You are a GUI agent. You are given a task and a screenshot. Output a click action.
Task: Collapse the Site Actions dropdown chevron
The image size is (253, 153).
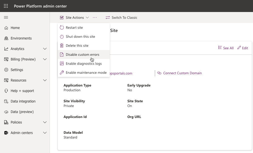pyautogui.click(x=87, y=17)
